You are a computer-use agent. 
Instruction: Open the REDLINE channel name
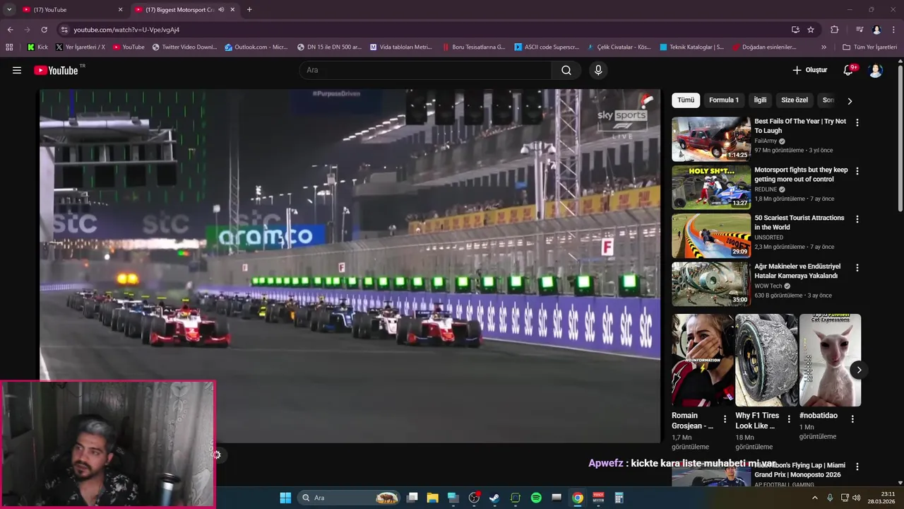point(766,189)
